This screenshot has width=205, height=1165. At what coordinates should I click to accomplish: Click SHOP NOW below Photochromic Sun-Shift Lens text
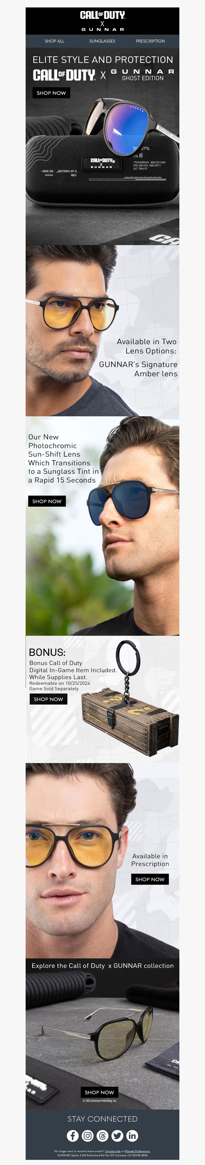pyautogui.click(x=47, y=501)
